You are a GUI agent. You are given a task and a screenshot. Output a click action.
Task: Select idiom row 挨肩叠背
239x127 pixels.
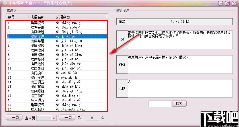coord(57,68)
